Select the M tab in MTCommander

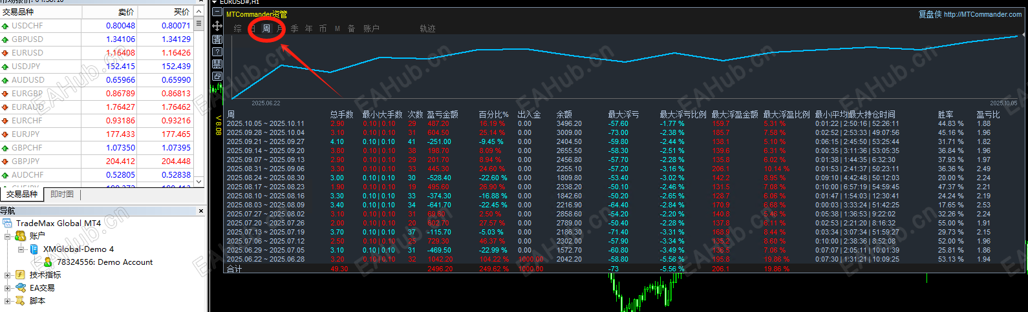[x=337, y=28]
